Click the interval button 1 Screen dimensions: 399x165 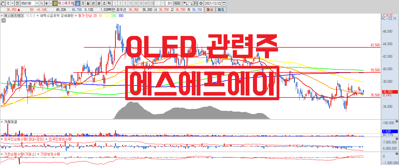coord(115,3)
